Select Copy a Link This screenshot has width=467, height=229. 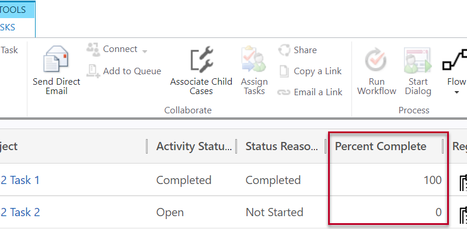pos(318,71)
